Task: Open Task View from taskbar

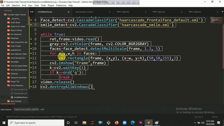Action: (76, 123)
